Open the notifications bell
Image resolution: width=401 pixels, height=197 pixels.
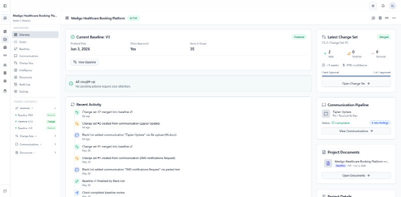click(x=383, y=6)
